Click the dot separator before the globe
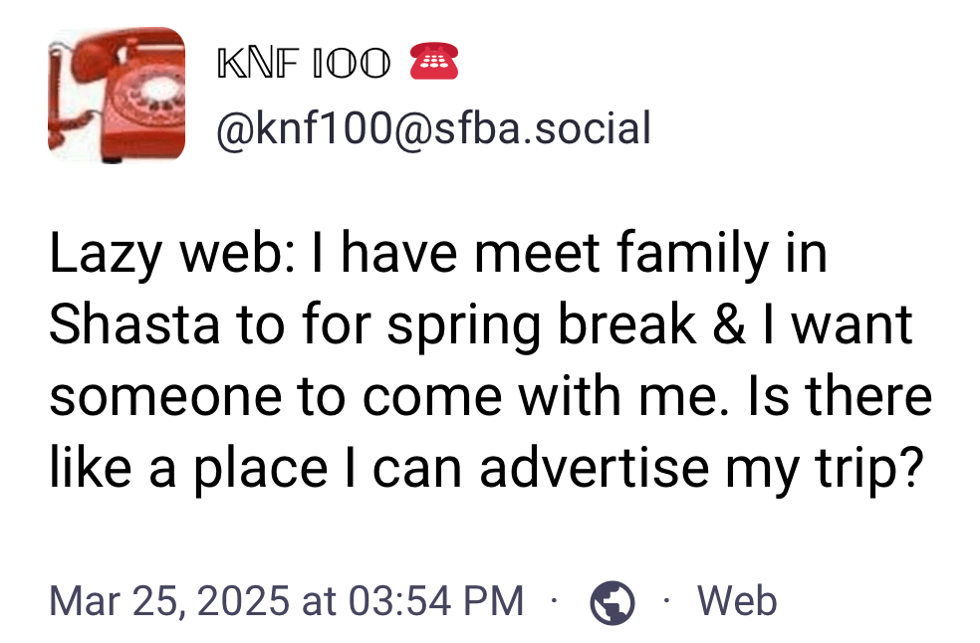 point(554,600)
